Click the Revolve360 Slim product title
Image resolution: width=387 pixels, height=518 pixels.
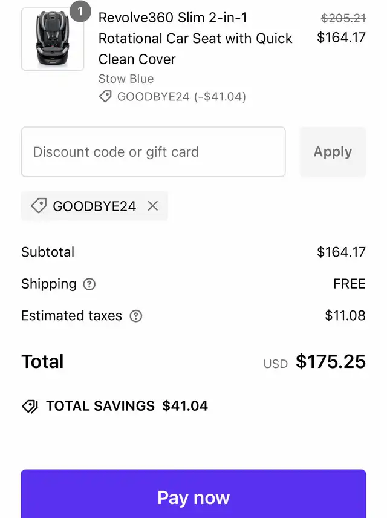point(195,38)
